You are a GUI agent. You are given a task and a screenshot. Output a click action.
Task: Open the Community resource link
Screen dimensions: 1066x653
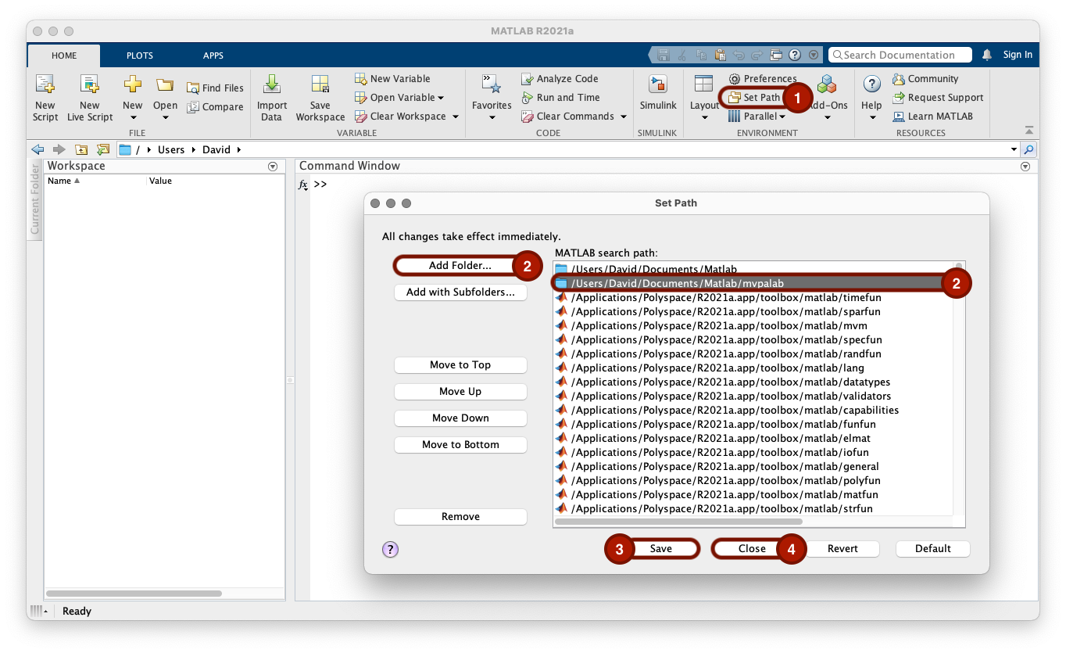925,79
